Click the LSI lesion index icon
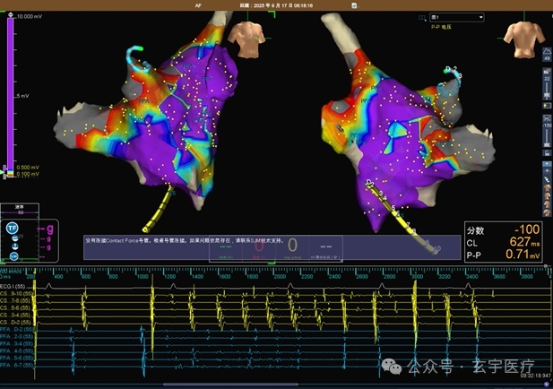553x389 pixels. pyautogui.click(x=13, y=256)
